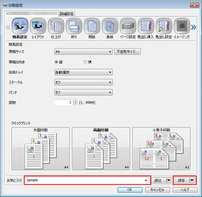
Task: Open the 表紙 cover settings icon
Action: pos(110,26)
